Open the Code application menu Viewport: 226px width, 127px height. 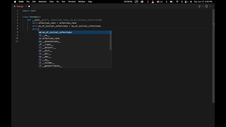click(x=21, y=2)
